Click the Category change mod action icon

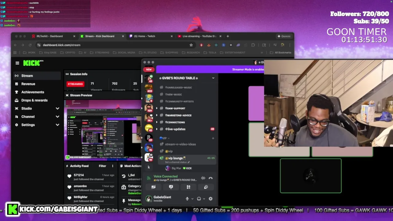pos(123,187)
